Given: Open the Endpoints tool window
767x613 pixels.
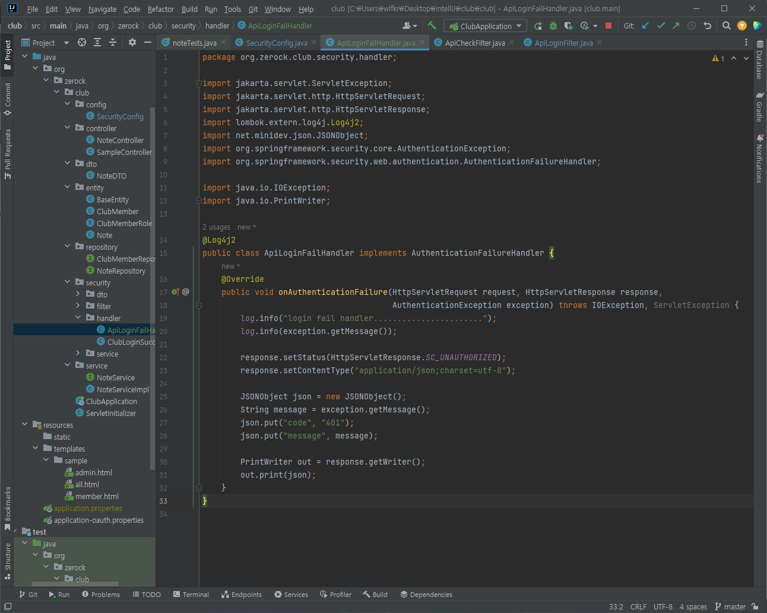Looking at the screenshot, I should point(242,594).
